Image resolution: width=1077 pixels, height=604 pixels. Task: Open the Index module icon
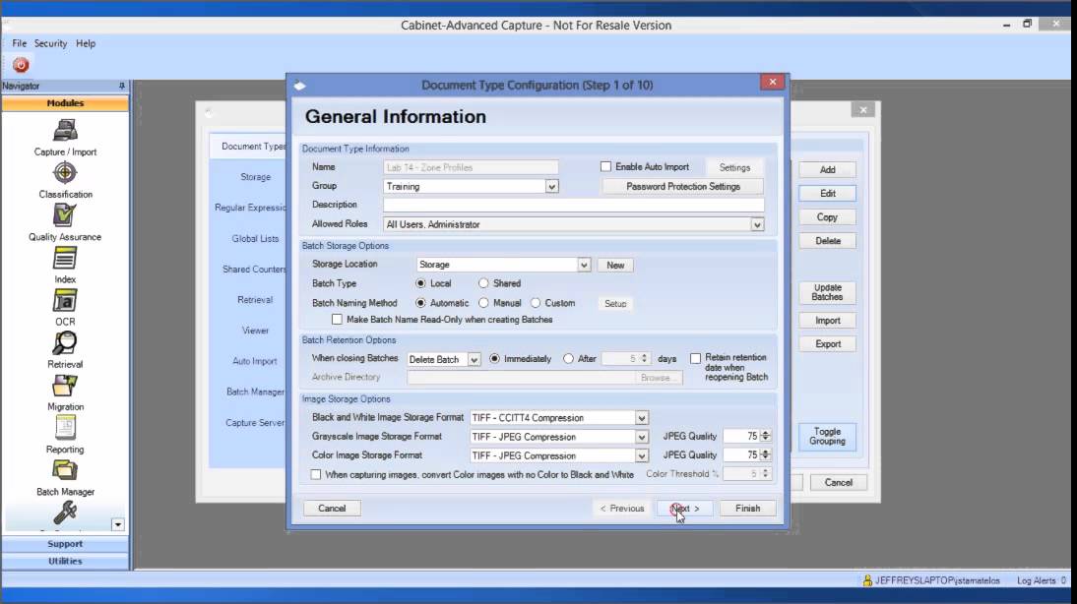pos(65,258)
